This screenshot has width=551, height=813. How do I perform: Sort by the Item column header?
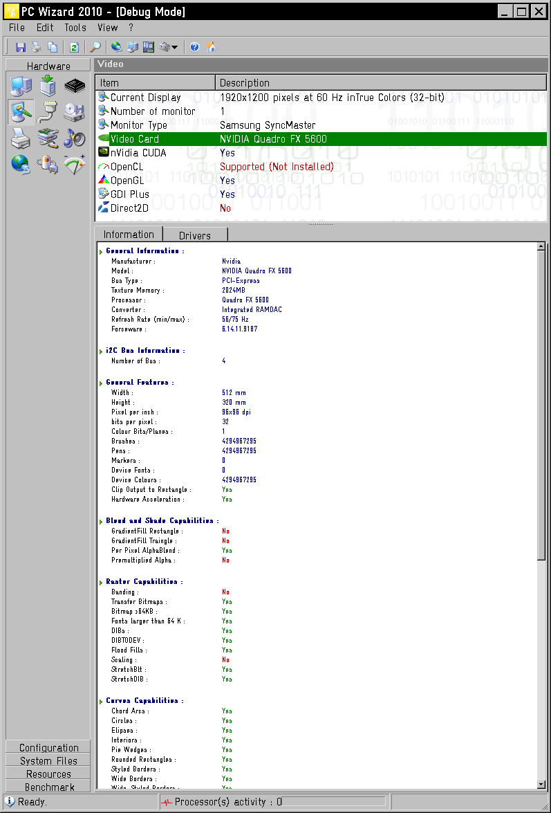tap(156, 83)
